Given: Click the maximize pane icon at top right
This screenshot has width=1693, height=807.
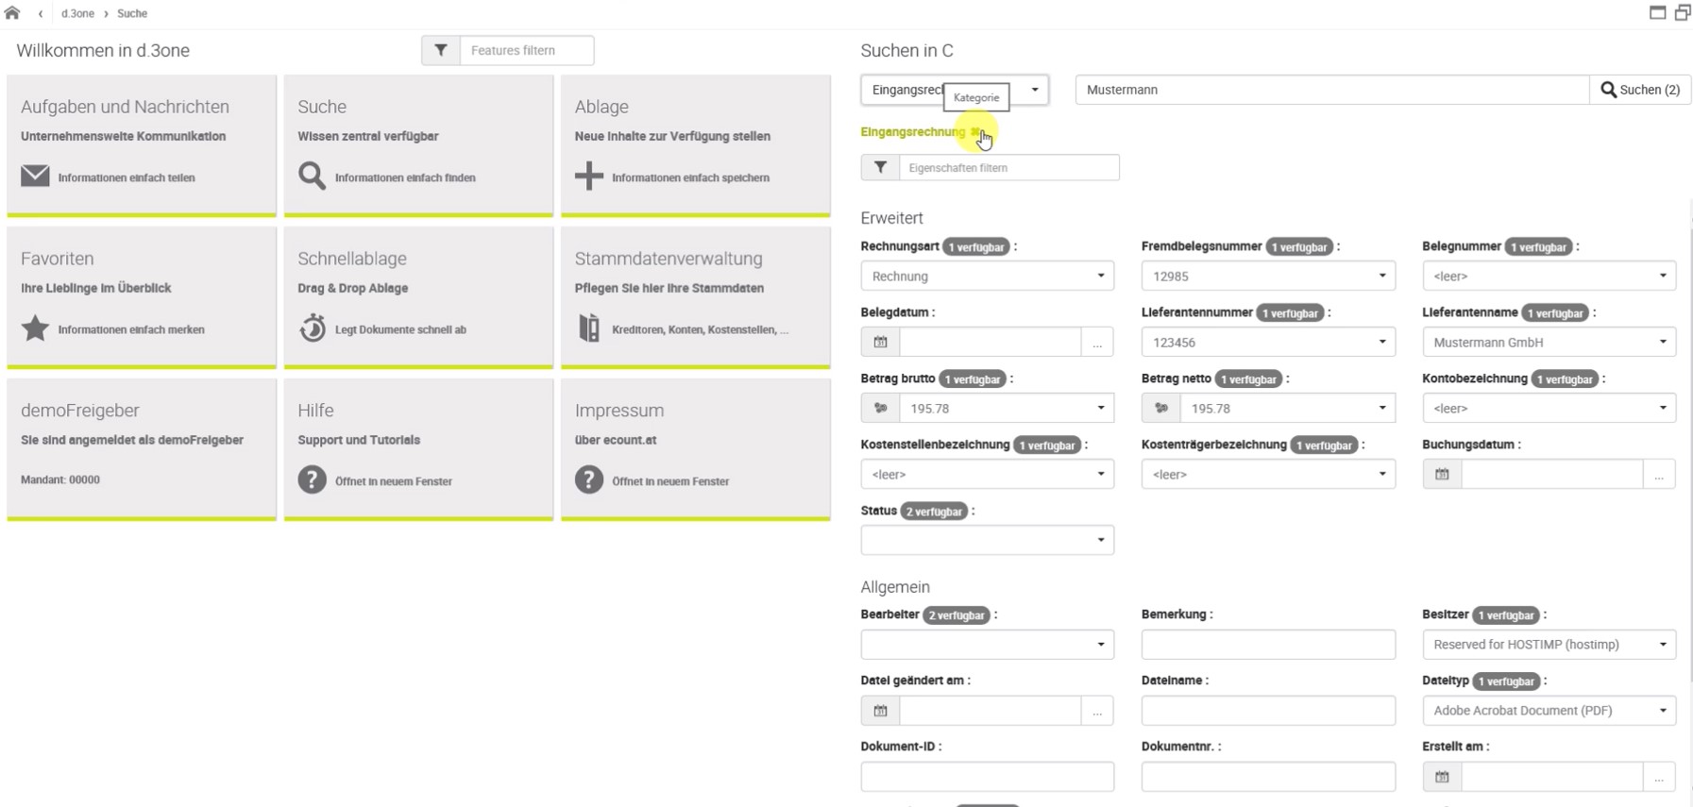Looking at the screenshot, I should 1657,12.
